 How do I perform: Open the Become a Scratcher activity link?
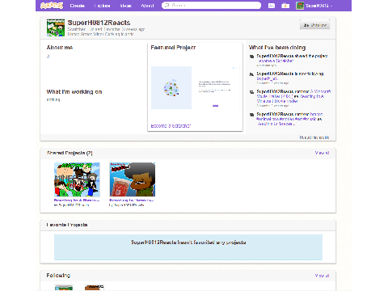pyautogui.click(x=275, y=61)
